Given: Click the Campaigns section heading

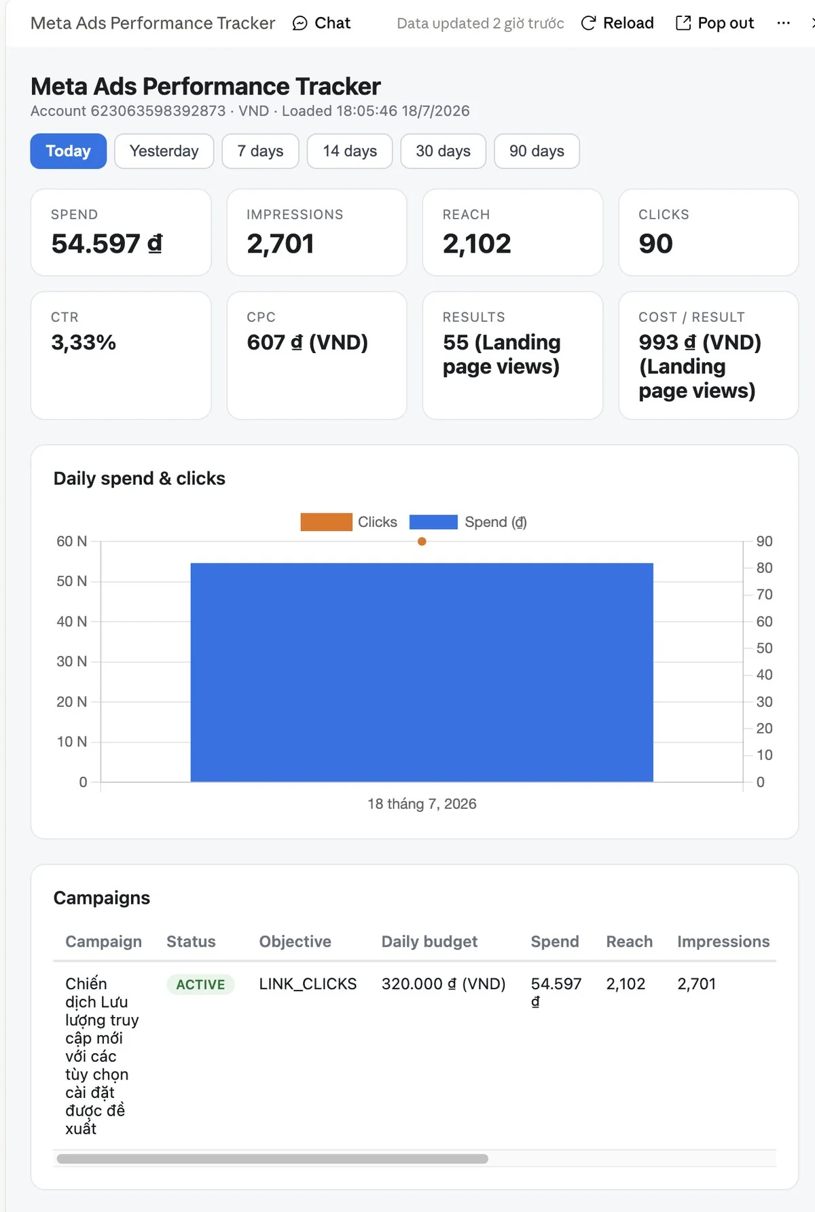Looking at the screenshot, I should pyautogui.click(x=102, y=898).
